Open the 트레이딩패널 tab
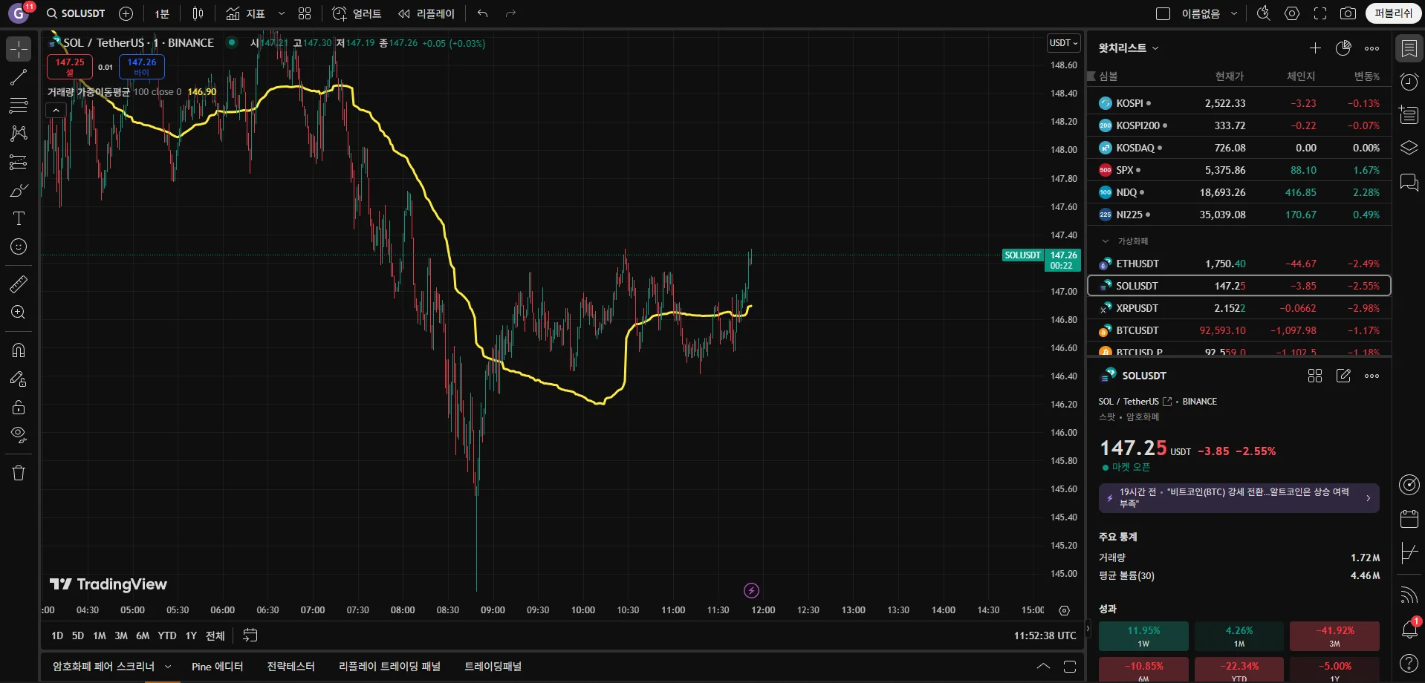 point(493,667)
